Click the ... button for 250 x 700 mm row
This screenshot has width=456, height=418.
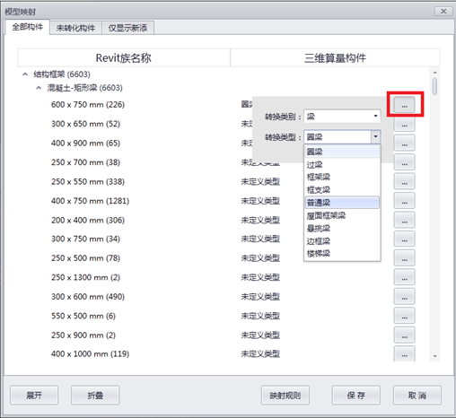click(x=404, y=162)
